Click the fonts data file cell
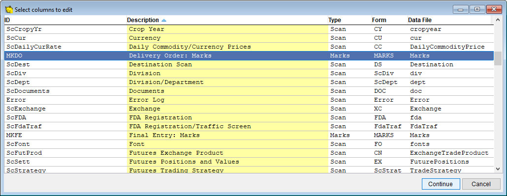The image size is (507, 196). pos(450,144)
